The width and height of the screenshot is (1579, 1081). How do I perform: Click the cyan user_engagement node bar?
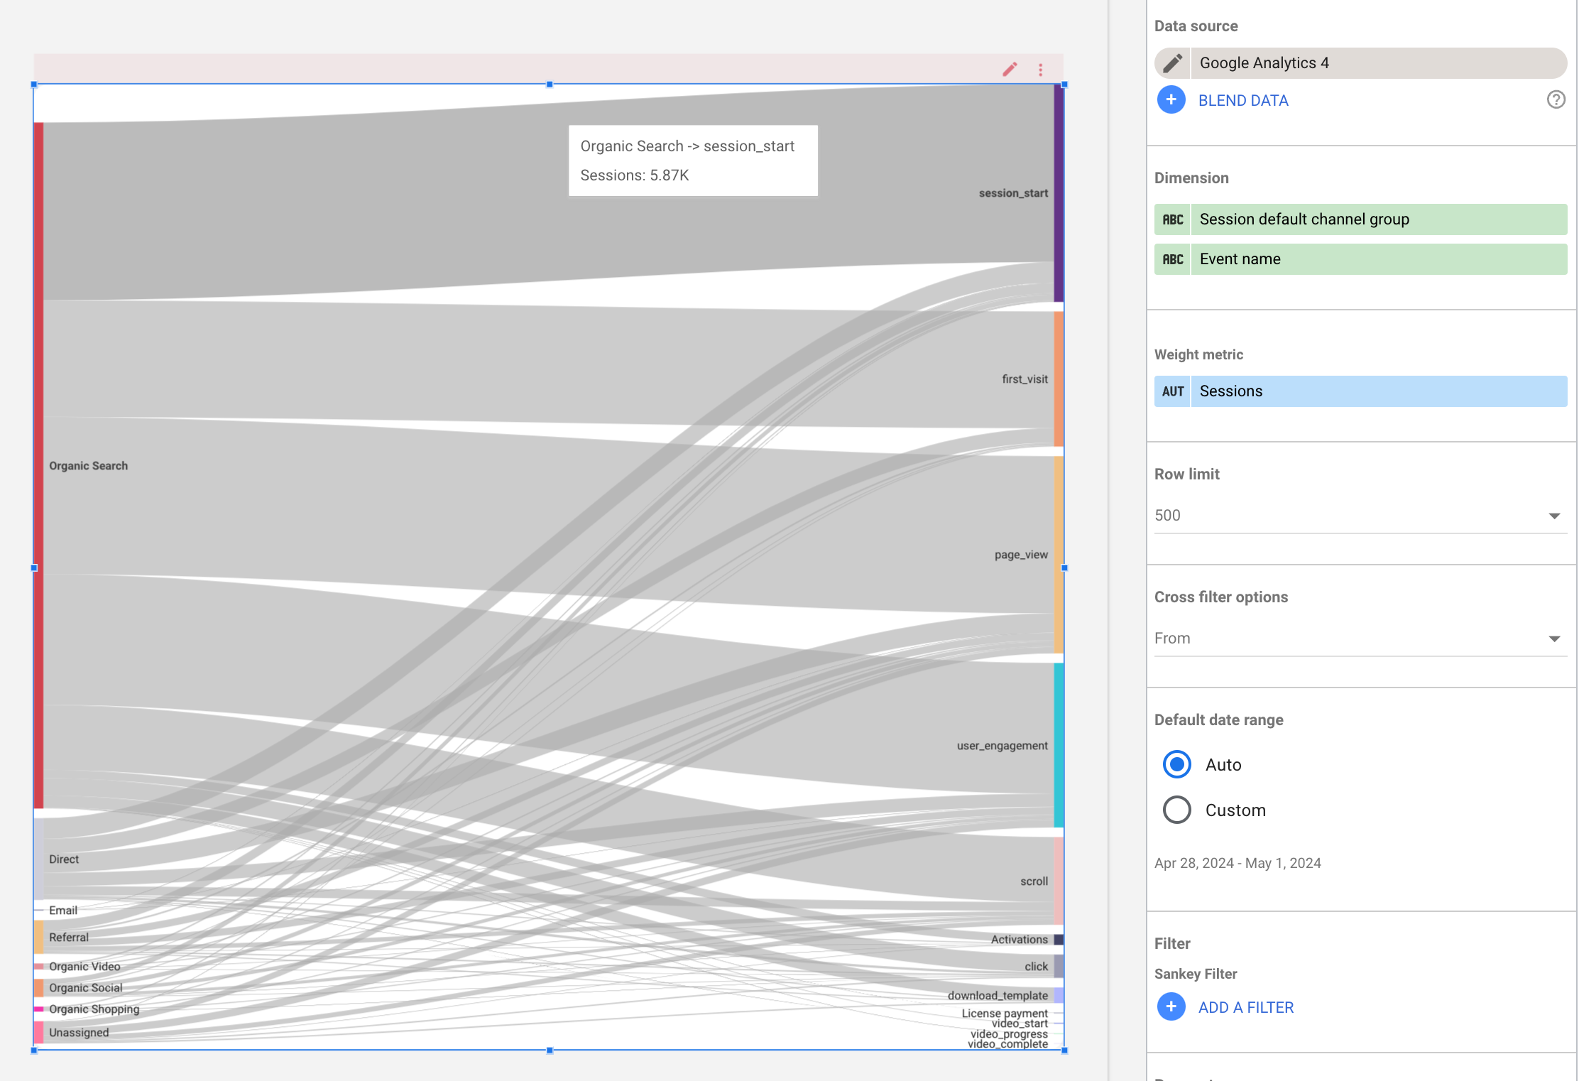point(1059,745)
